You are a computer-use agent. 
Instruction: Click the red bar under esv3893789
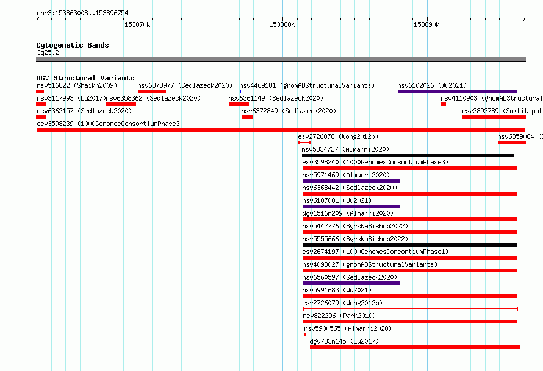click(494, 117)
